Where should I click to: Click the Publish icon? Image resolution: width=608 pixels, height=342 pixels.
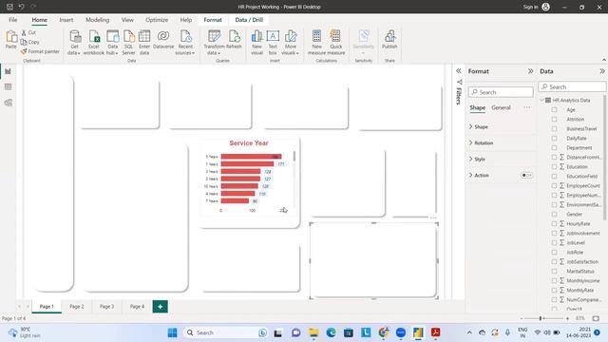coord(389,36)
